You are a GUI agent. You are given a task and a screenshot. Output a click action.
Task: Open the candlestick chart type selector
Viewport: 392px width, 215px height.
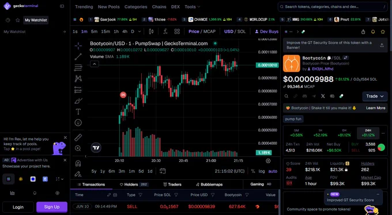click(151, 32)
